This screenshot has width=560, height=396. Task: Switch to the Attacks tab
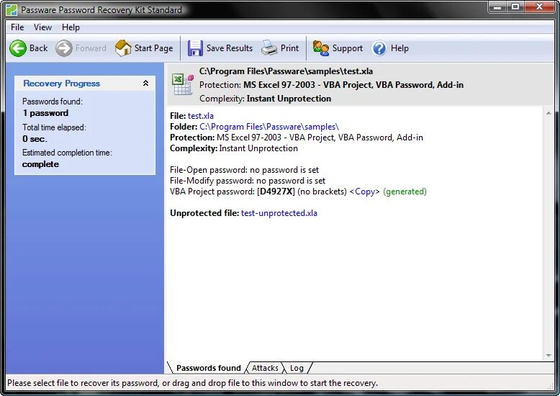265,368
